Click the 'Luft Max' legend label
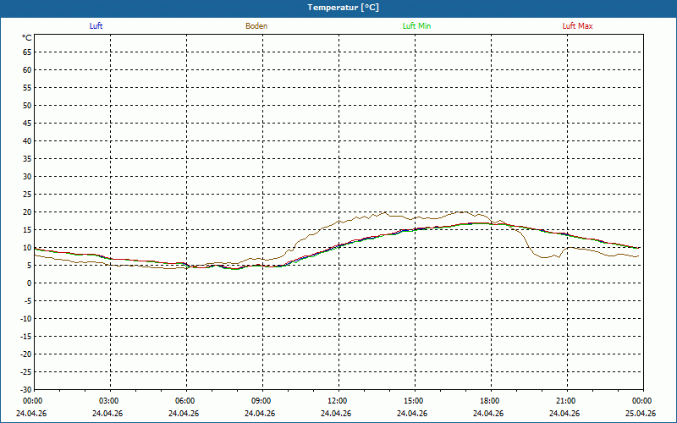 click(x=577, y=26)
